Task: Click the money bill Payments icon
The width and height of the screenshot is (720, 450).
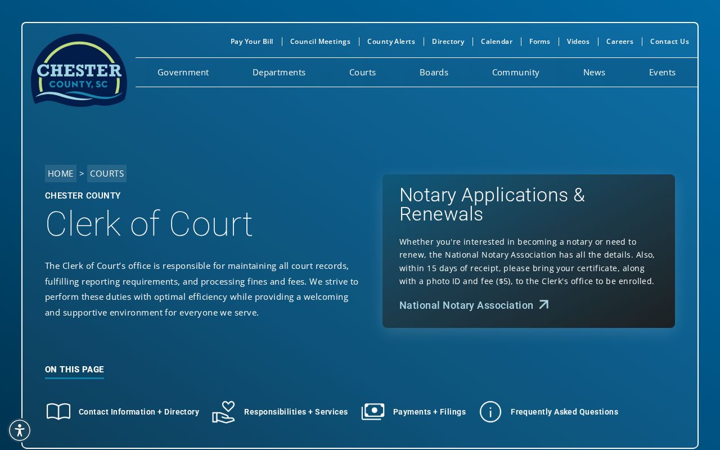Action: click(x=373, y=412)
